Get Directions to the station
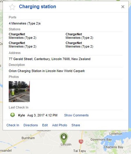This screenshot has height=154, width=131. [x=31, y=125]
